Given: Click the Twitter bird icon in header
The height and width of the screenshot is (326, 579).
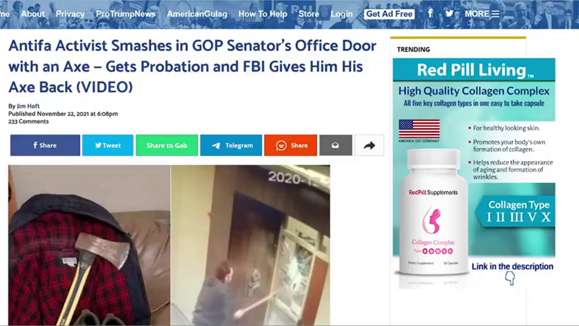Looking at the screenshot, I should coord(449,14).
